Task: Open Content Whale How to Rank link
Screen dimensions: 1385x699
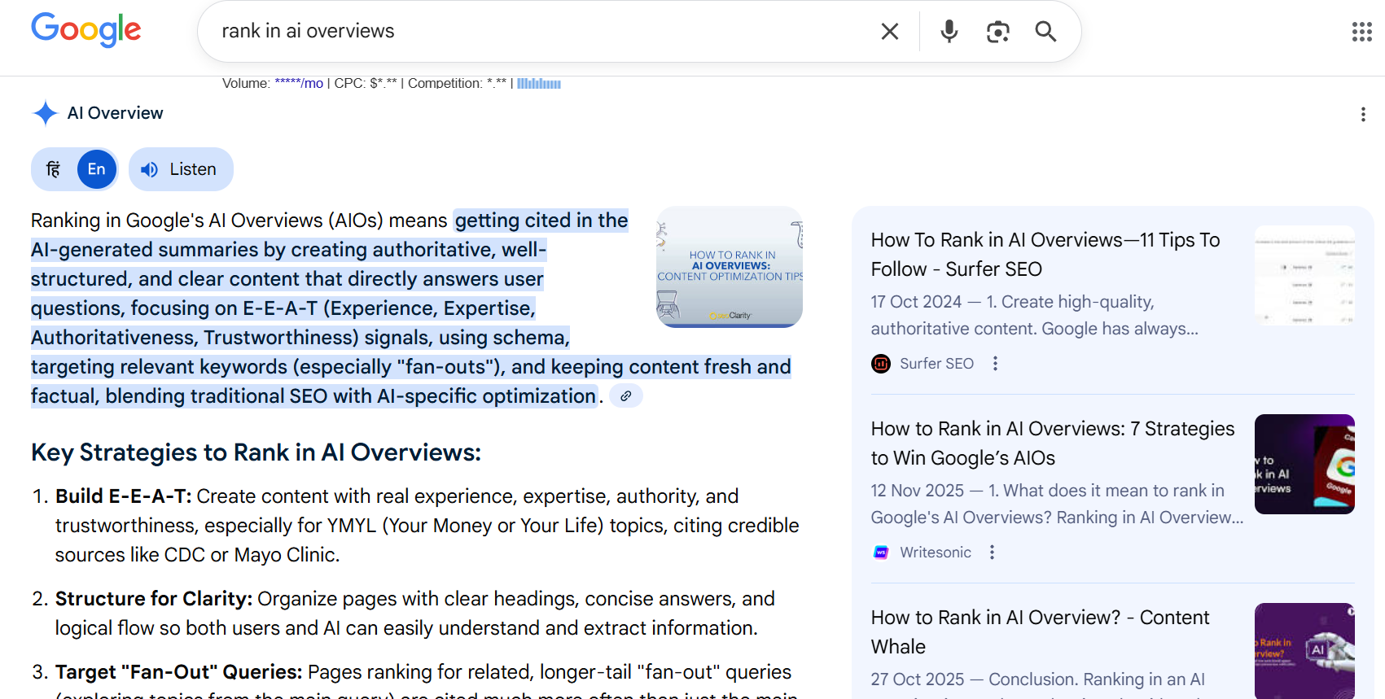Action: point(1041,631)
